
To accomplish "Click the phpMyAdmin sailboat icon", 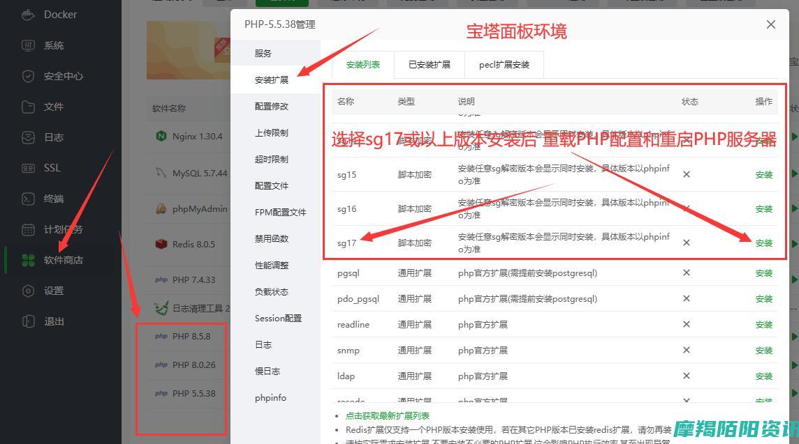I will pyautogui.click(x=161, y=208).
